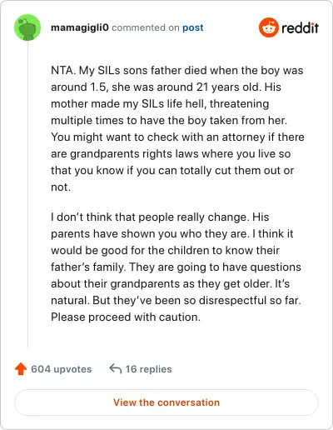
Task: Click the orange upvote arrow icon
Action: [21, 369]
